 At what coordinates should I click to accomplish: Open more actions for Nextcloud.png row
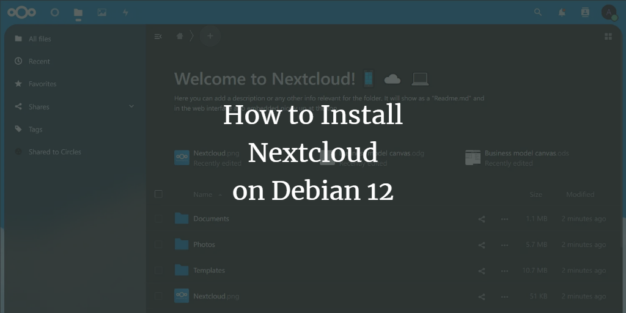(504, 296)
